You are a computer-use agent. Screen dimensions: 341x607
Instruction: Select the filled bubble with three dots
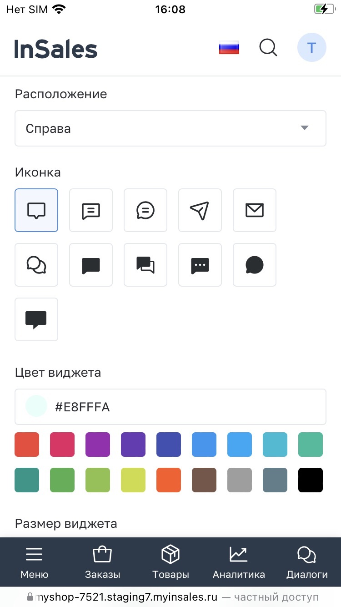(200, 265)
